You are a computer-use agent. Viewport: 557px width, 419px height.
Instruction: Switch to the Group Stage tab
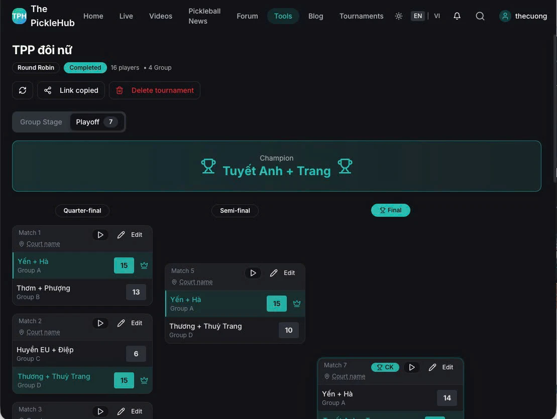coord(41,121)
